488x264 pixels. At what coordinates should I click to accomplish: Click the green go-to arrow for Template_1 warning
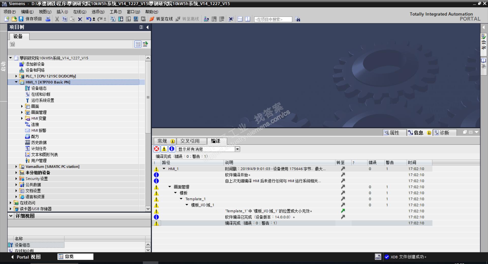(343, 211)
